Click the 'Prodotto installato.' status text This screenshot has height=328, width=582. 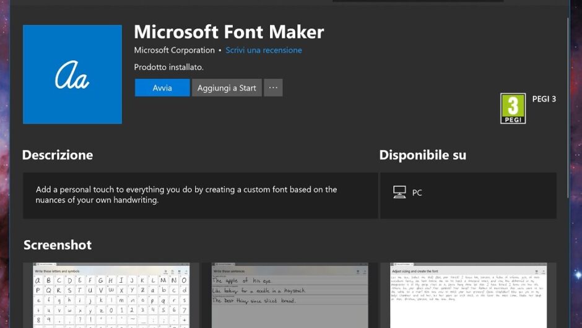169,68
